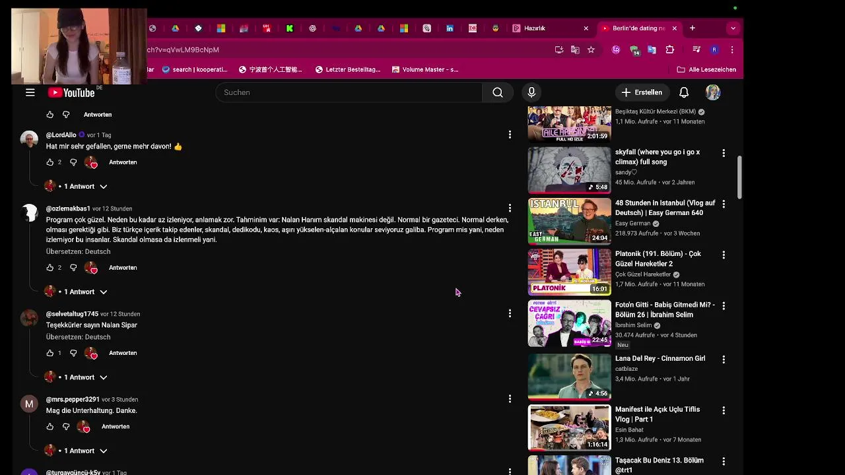Start voice search with the microphone
The width and height of the screenshot is (845, 475).
pos(531,92)
